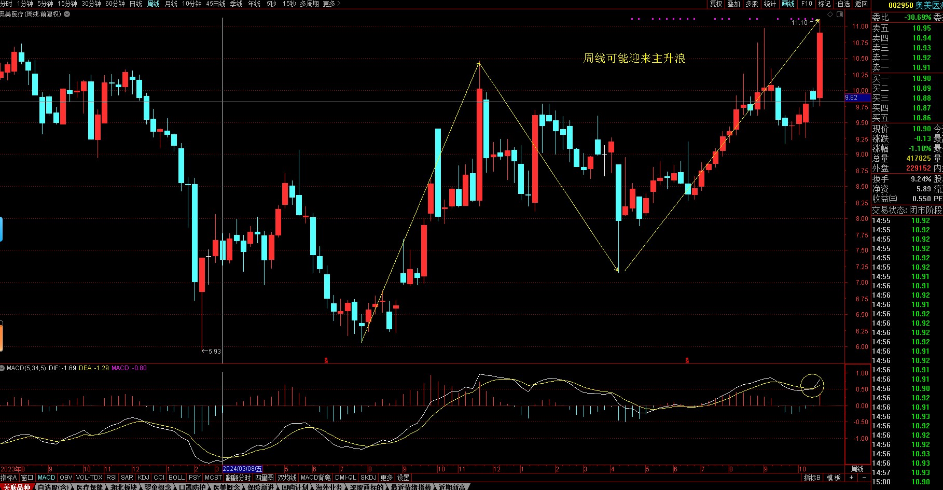
Task: Open the 指标A menu
Action: 9,478
